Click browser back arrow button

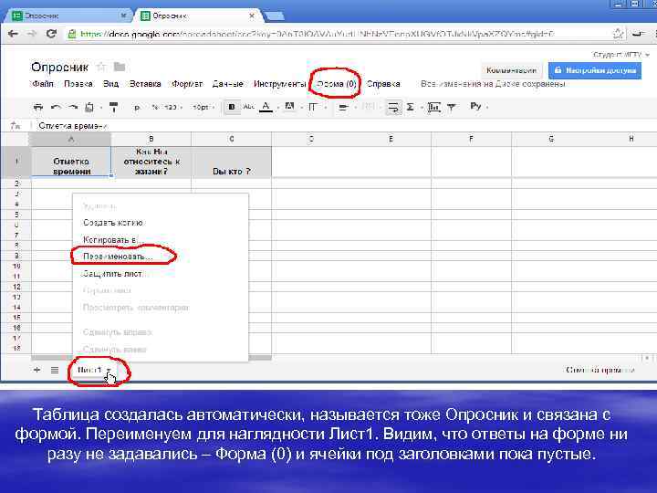click(x=13, y=34)
